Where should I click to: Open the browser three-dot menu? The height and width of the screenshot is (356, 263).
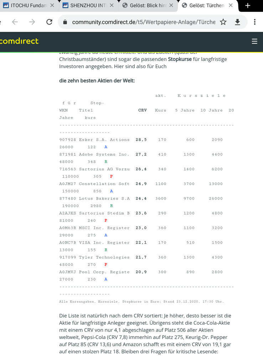click(x=254, y=22)
